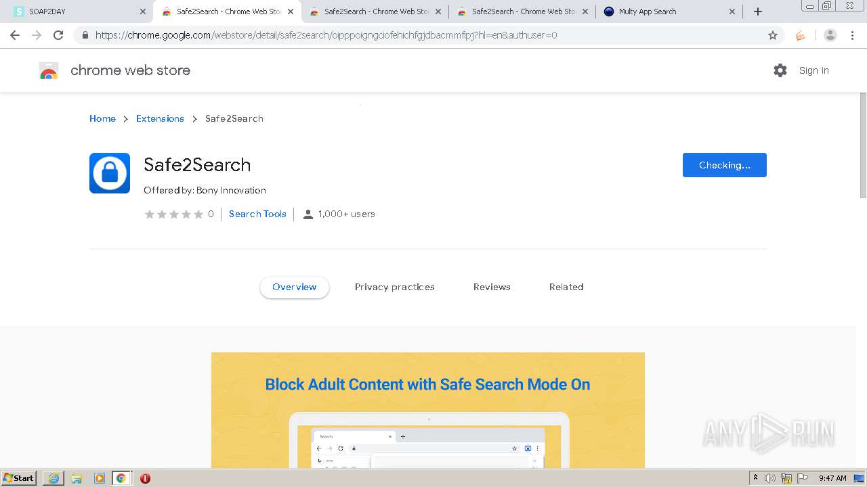Image resolution: width=867 pixels, height=487 pixels.
Task: Open the Related tab
Action: 566,287
